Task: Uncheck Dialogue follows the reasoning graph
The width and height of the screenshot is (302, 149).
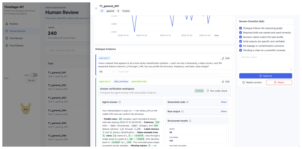Action: [240, 28]
